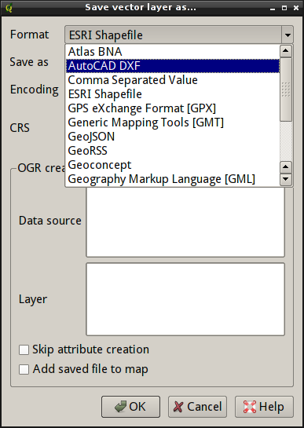
Task: Enable Skip attribute creation checkbox
Action: coord(24,349)
